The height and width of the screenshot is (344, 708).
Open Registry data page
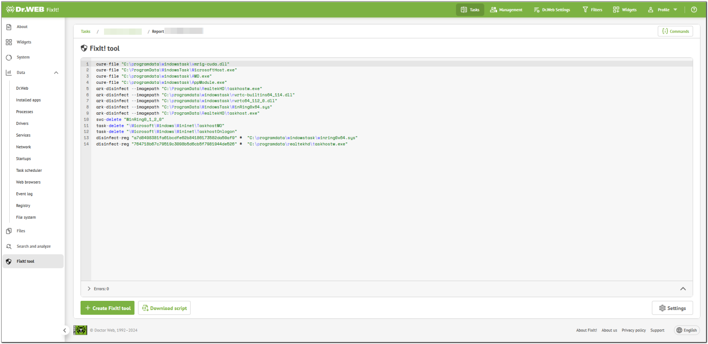point(23,206)
